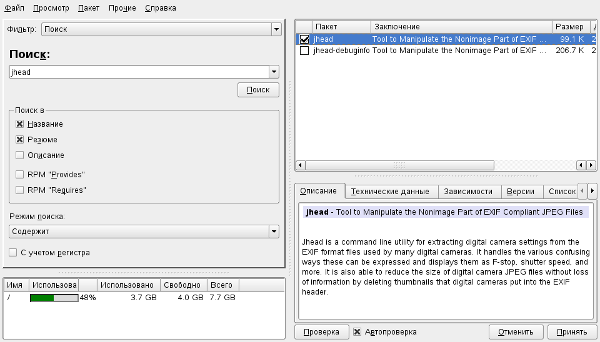Screen dimensions: 600x342
Task: Open the Режим поиска dropdown
Action: click(x=273, y=232)
